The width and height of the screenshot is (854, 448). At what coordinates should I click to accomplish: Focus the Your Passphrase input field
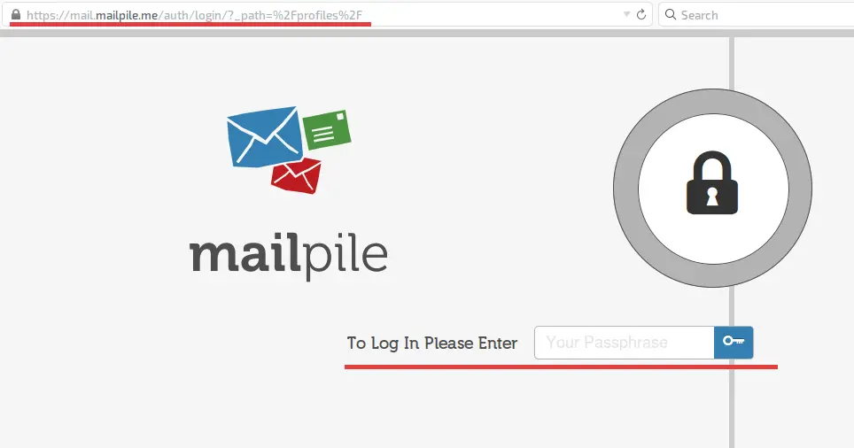tap(625, 343)
